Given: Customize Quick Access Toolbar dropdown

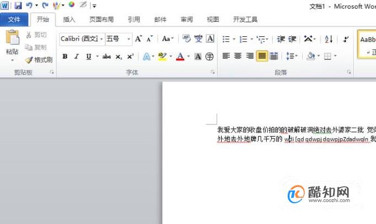Looking at the screenshot, I should (94, 6).
